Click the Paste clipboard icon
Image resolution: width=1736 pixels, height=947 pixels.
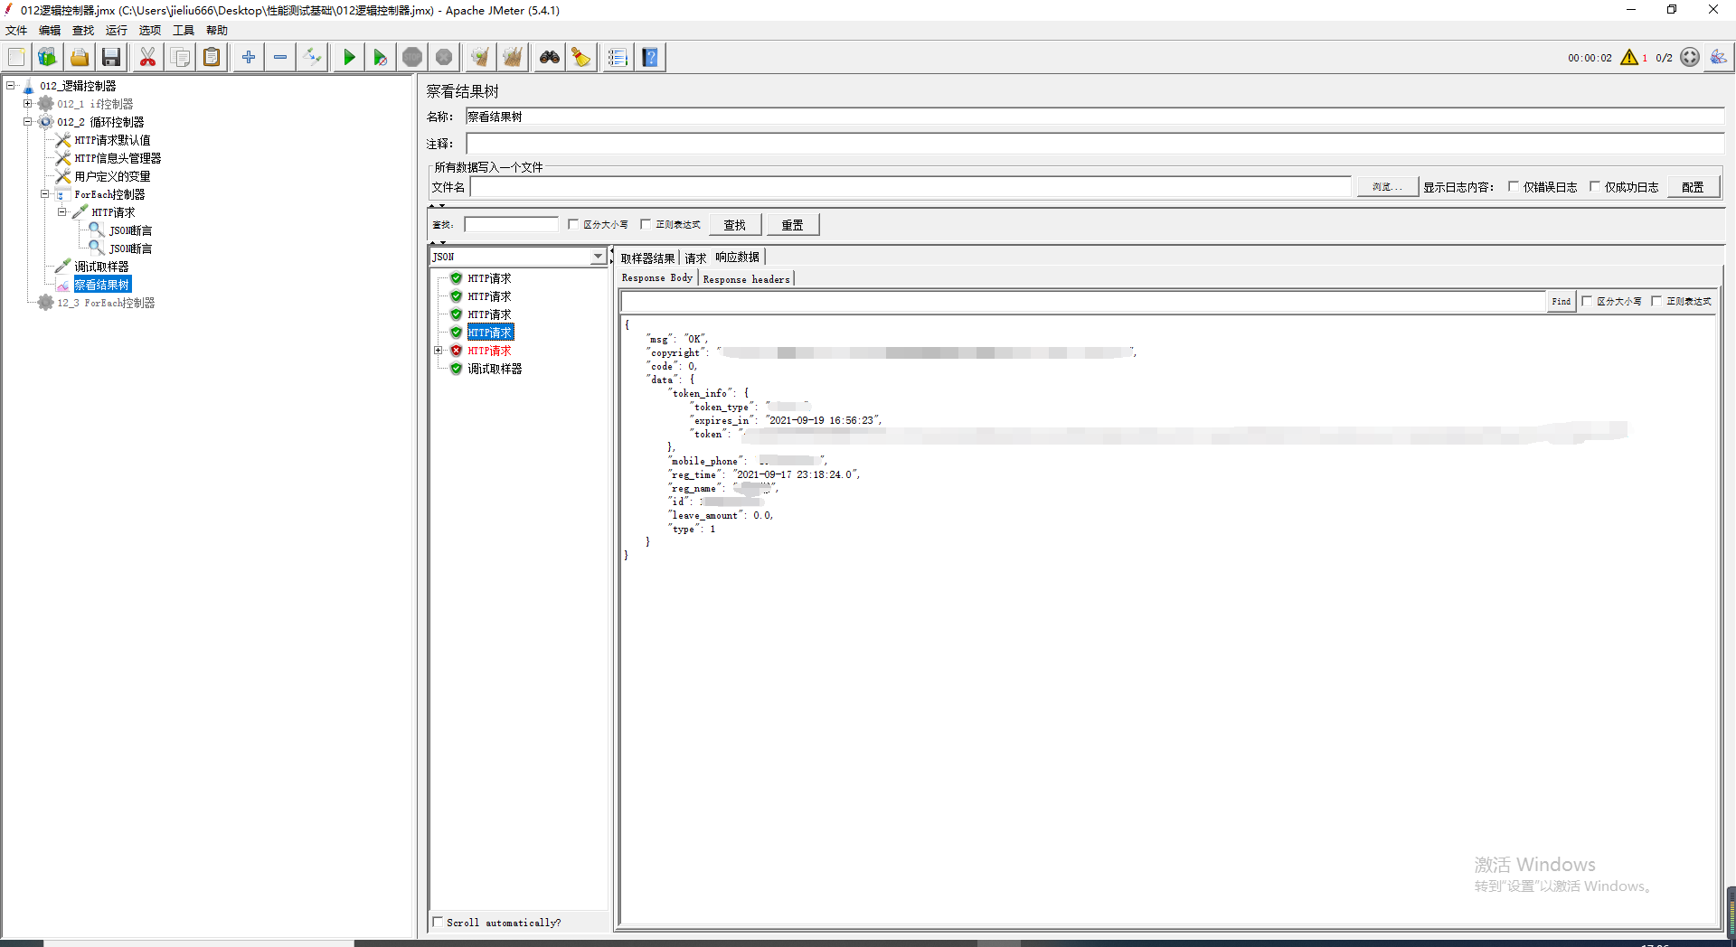coord(212,57)
